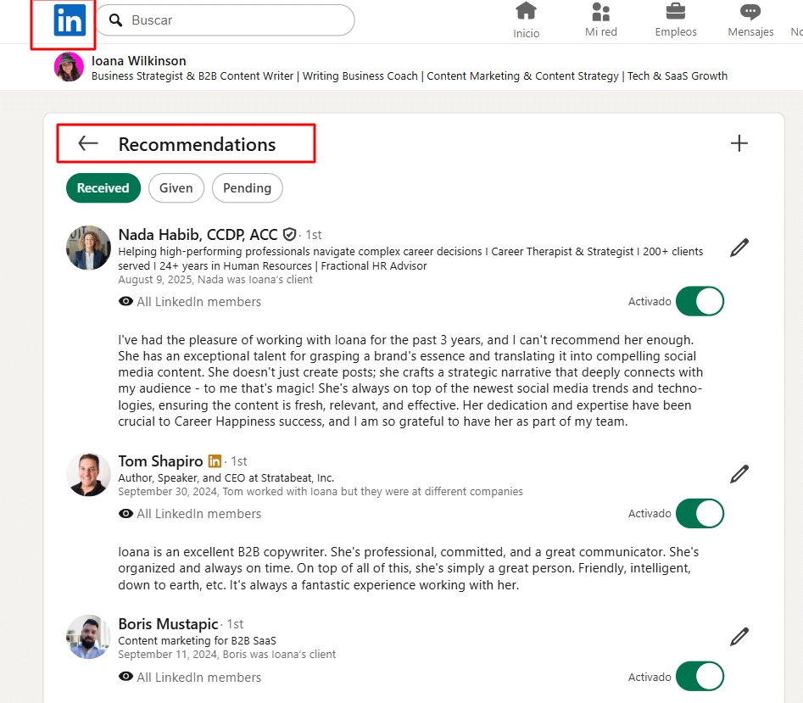Open Tom Shapiro's profile picture
803x703 pixels.
[88, 475]
